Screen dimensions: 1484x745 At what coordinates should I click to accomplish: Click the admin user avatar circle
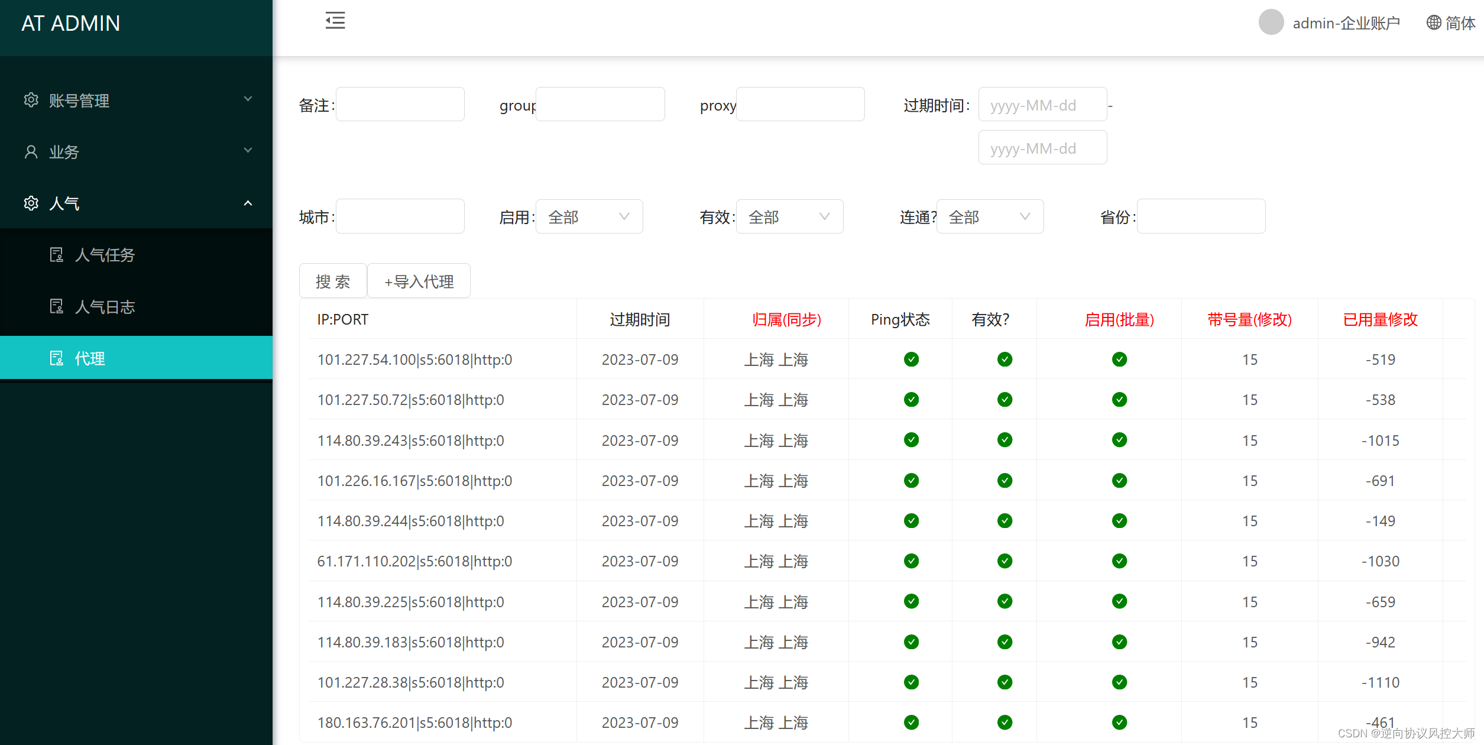[1271, 22]
